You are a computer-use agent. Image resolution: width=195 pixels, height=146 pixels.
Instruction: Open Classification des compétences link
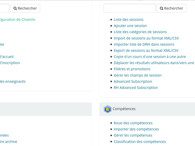[140, 142]
